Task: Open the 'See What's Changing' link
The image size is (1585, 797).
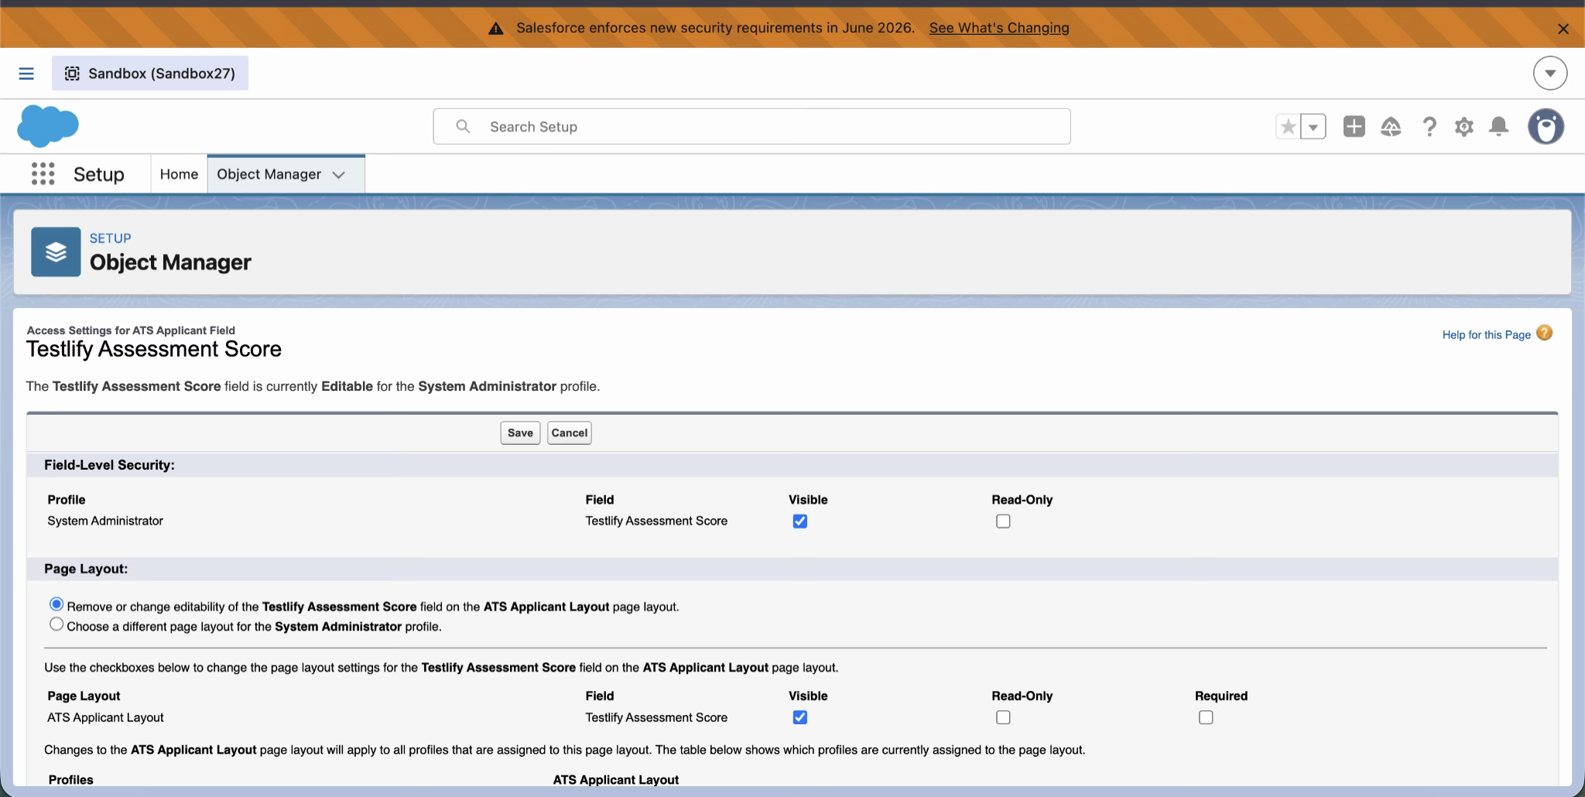Action: point(999,28)
